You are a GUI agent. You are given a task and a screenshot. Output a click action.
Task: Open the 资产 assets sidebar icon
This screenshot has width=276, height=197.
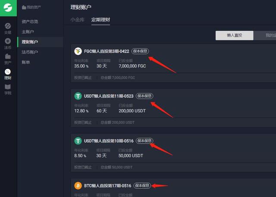coord(8,59)
